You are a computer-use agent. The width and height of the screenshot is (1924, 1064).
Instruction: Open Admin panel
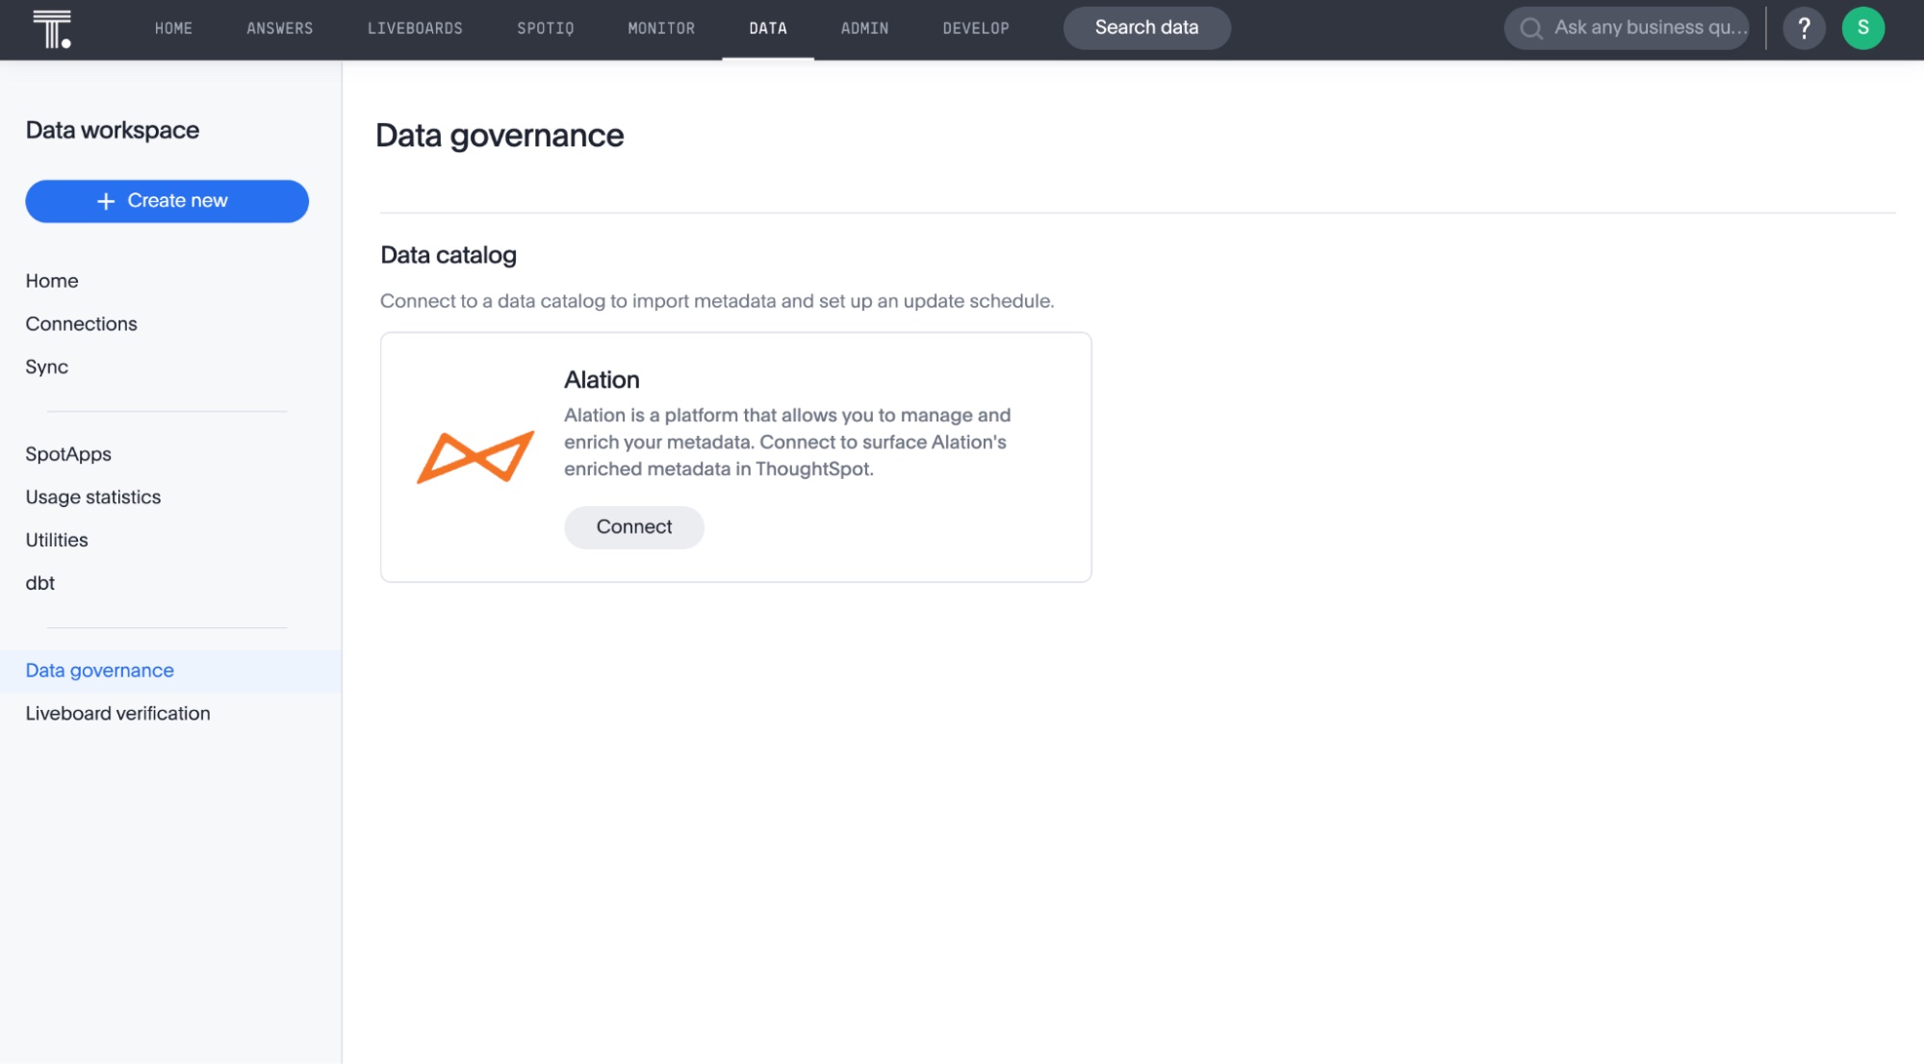(863, 28)
